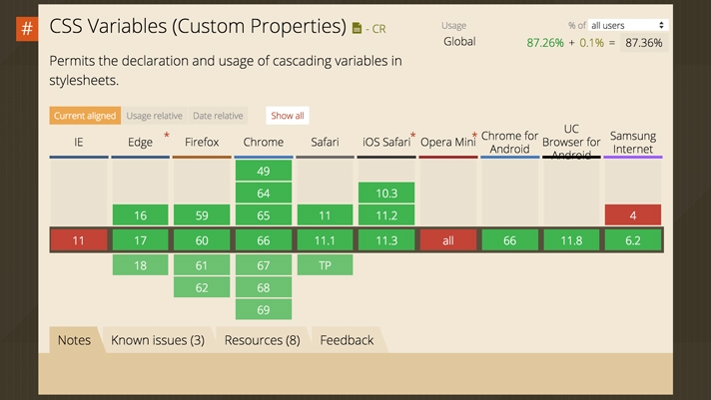The image size is (711, 400).
Task: Open the Notes tab
Action: [74, 340]
